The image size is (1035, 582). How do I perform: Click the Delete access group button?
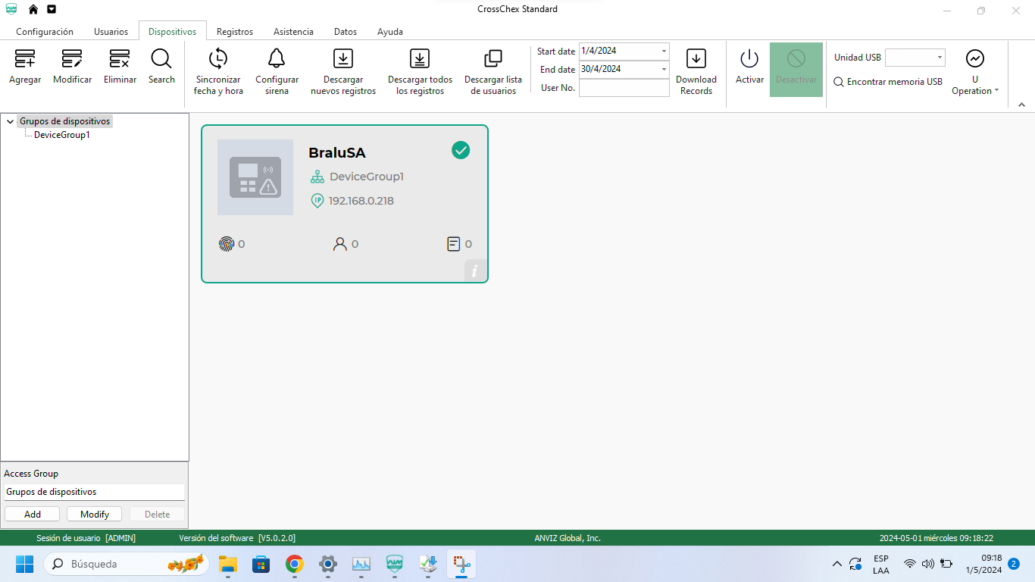(158, 514)
